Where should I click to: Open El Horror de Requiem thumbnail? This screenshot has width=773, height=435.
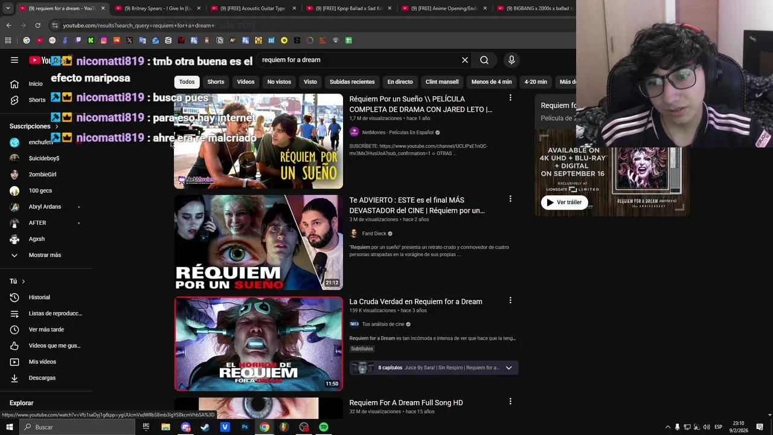point(258,344)
